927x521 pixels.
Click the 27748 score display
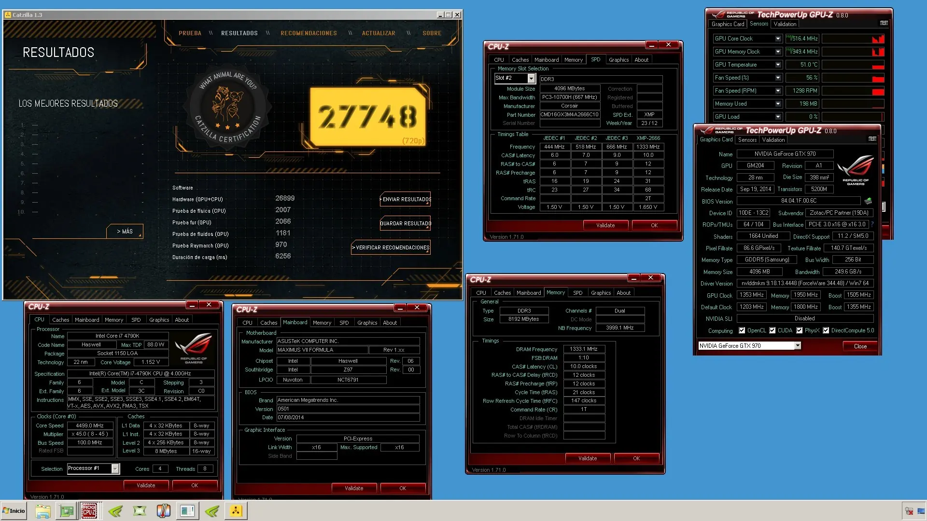coord(367,117)
